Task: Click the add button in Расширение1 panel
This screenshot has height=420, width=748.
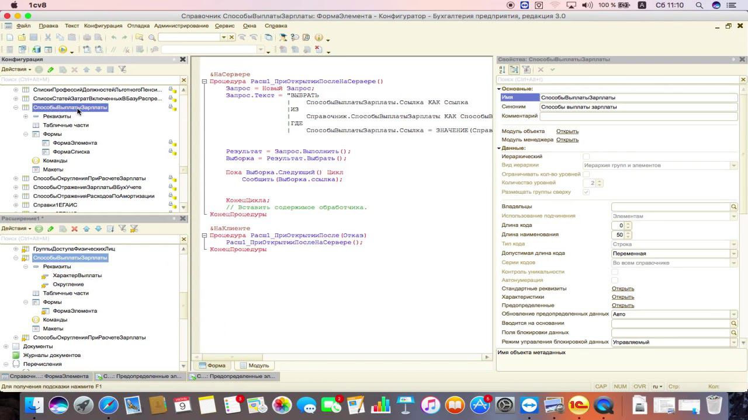Action: 39,229
